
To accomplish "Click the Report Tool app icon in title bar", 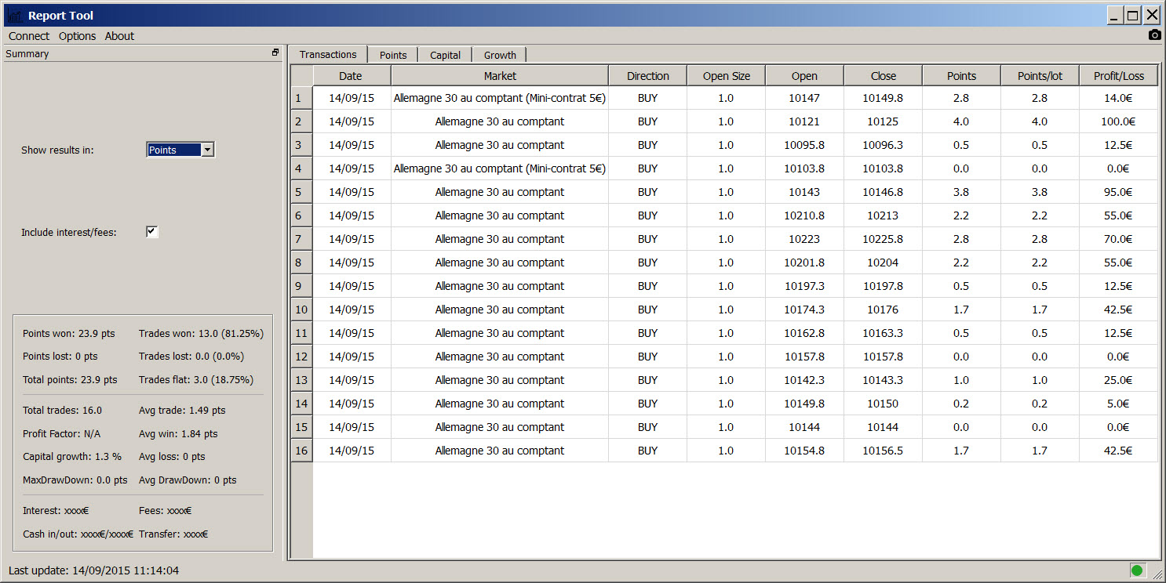I will 15,16.
